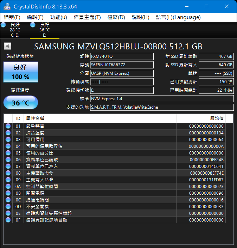237x248 pixels.
Task: Click status orb of row 01 嚴重警告
Action: pos(8,126)
